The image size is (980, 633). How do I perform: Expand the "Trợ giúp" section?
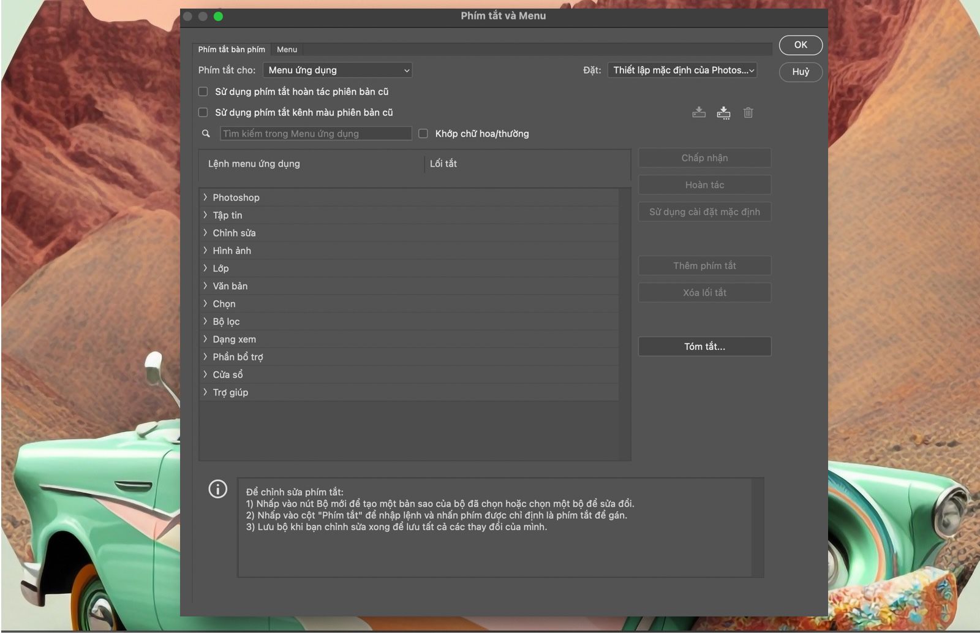205,392
